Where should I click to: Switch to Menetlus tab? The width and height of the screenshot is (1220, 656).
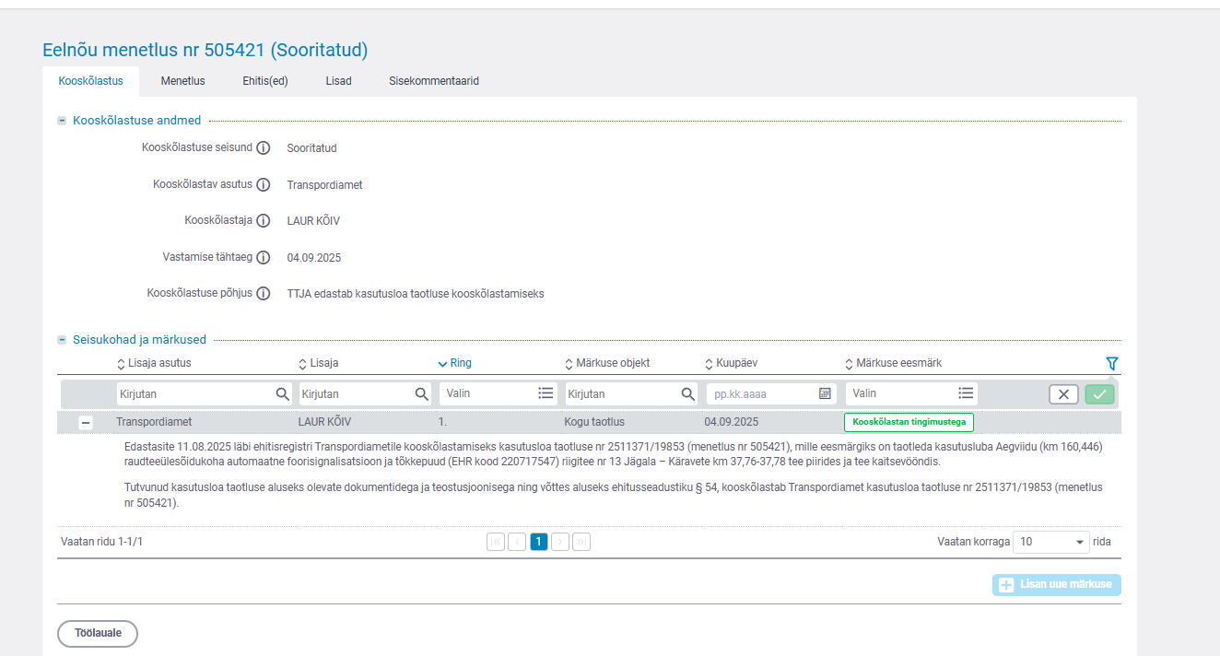coord(182,81)
